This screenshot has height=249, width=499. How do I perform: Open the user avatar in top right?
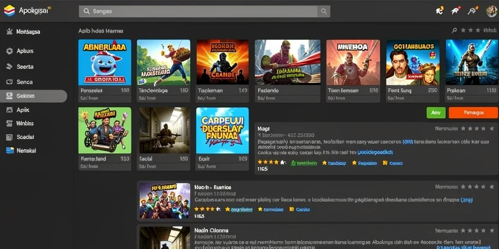click(492, 11)
